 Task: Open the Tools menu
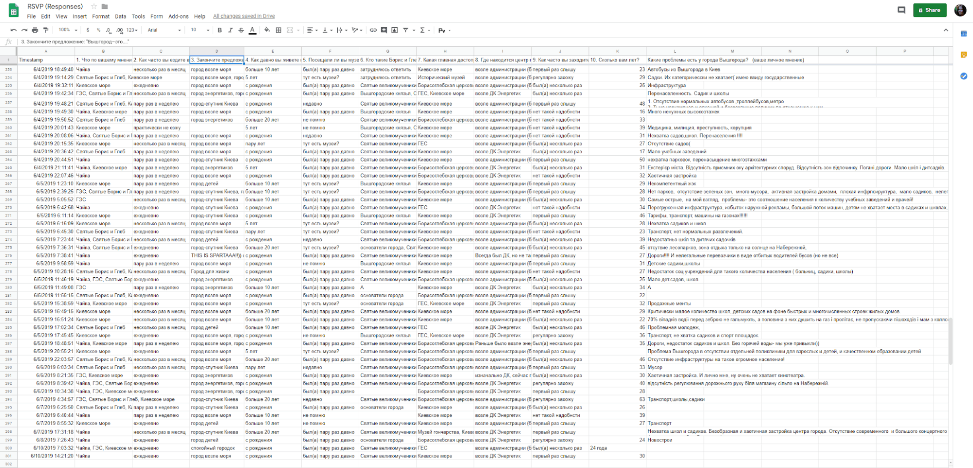(x=138, y=17)
